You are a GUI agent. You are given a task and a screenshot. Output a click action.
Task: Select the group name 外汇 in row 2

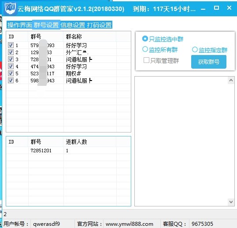coord(77,52)
